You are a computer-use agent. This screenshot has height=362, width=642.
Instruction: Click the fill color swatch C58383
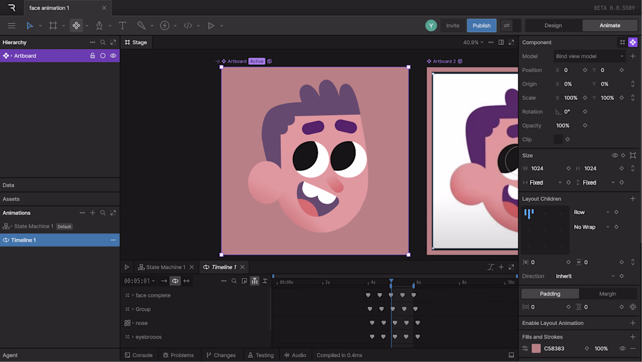[x=536, y=349]
